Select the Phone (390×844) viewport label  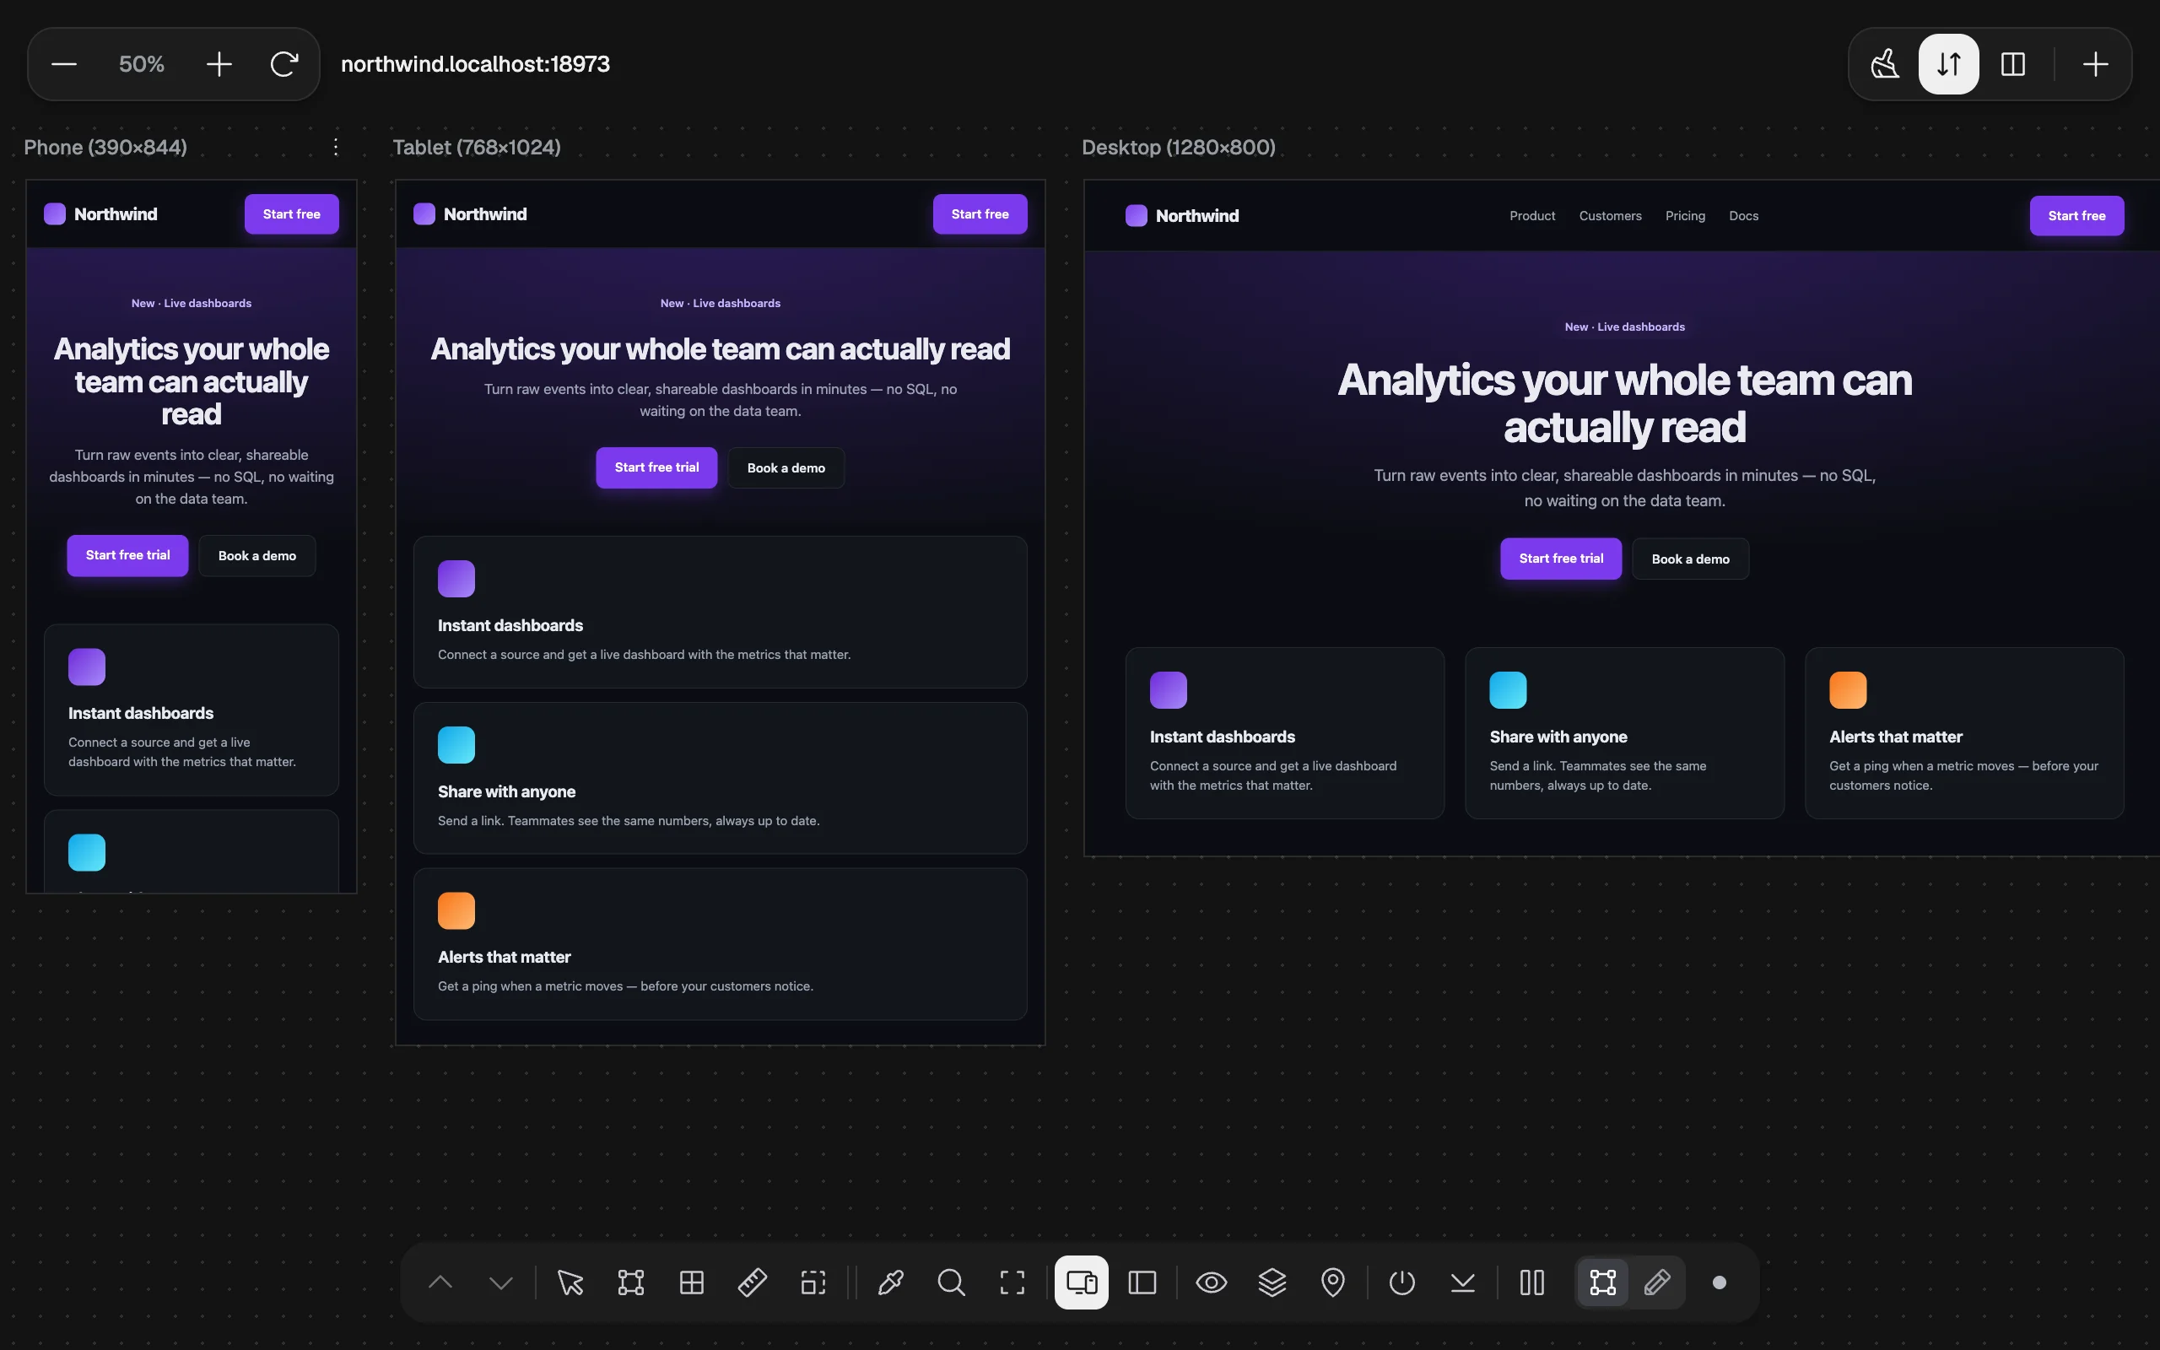click(105, 148)
